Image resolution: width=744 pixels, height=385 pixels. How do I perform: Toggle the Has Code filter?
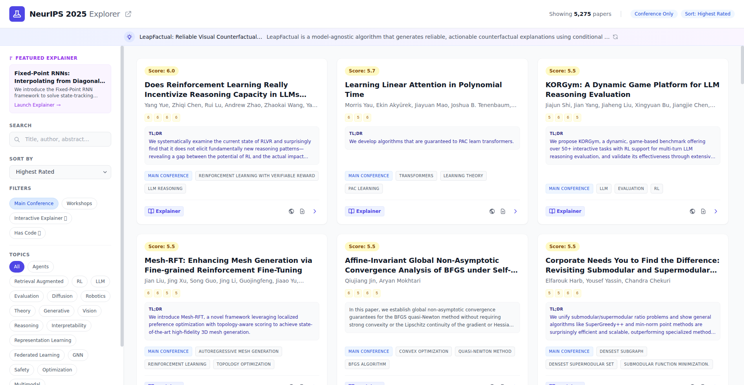[27, 233]
